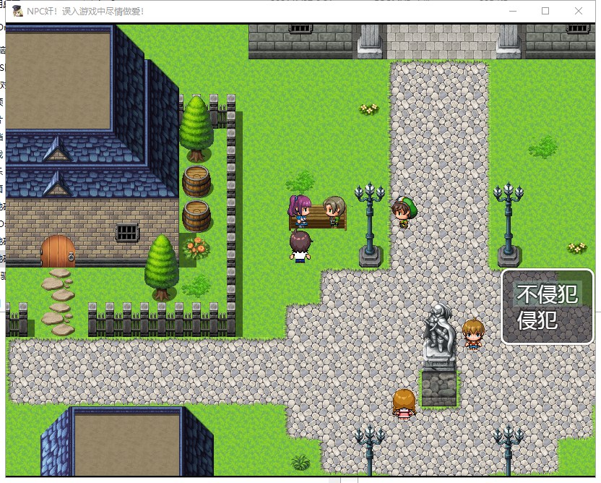Click the street lamp left of the green-capped character

(x=370, y=224)
